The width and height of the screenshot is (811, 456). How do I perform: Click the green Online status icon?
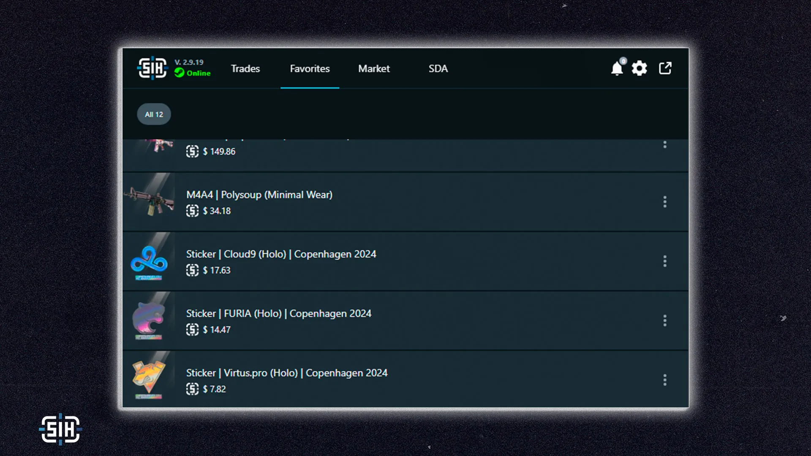click(179, 73)
